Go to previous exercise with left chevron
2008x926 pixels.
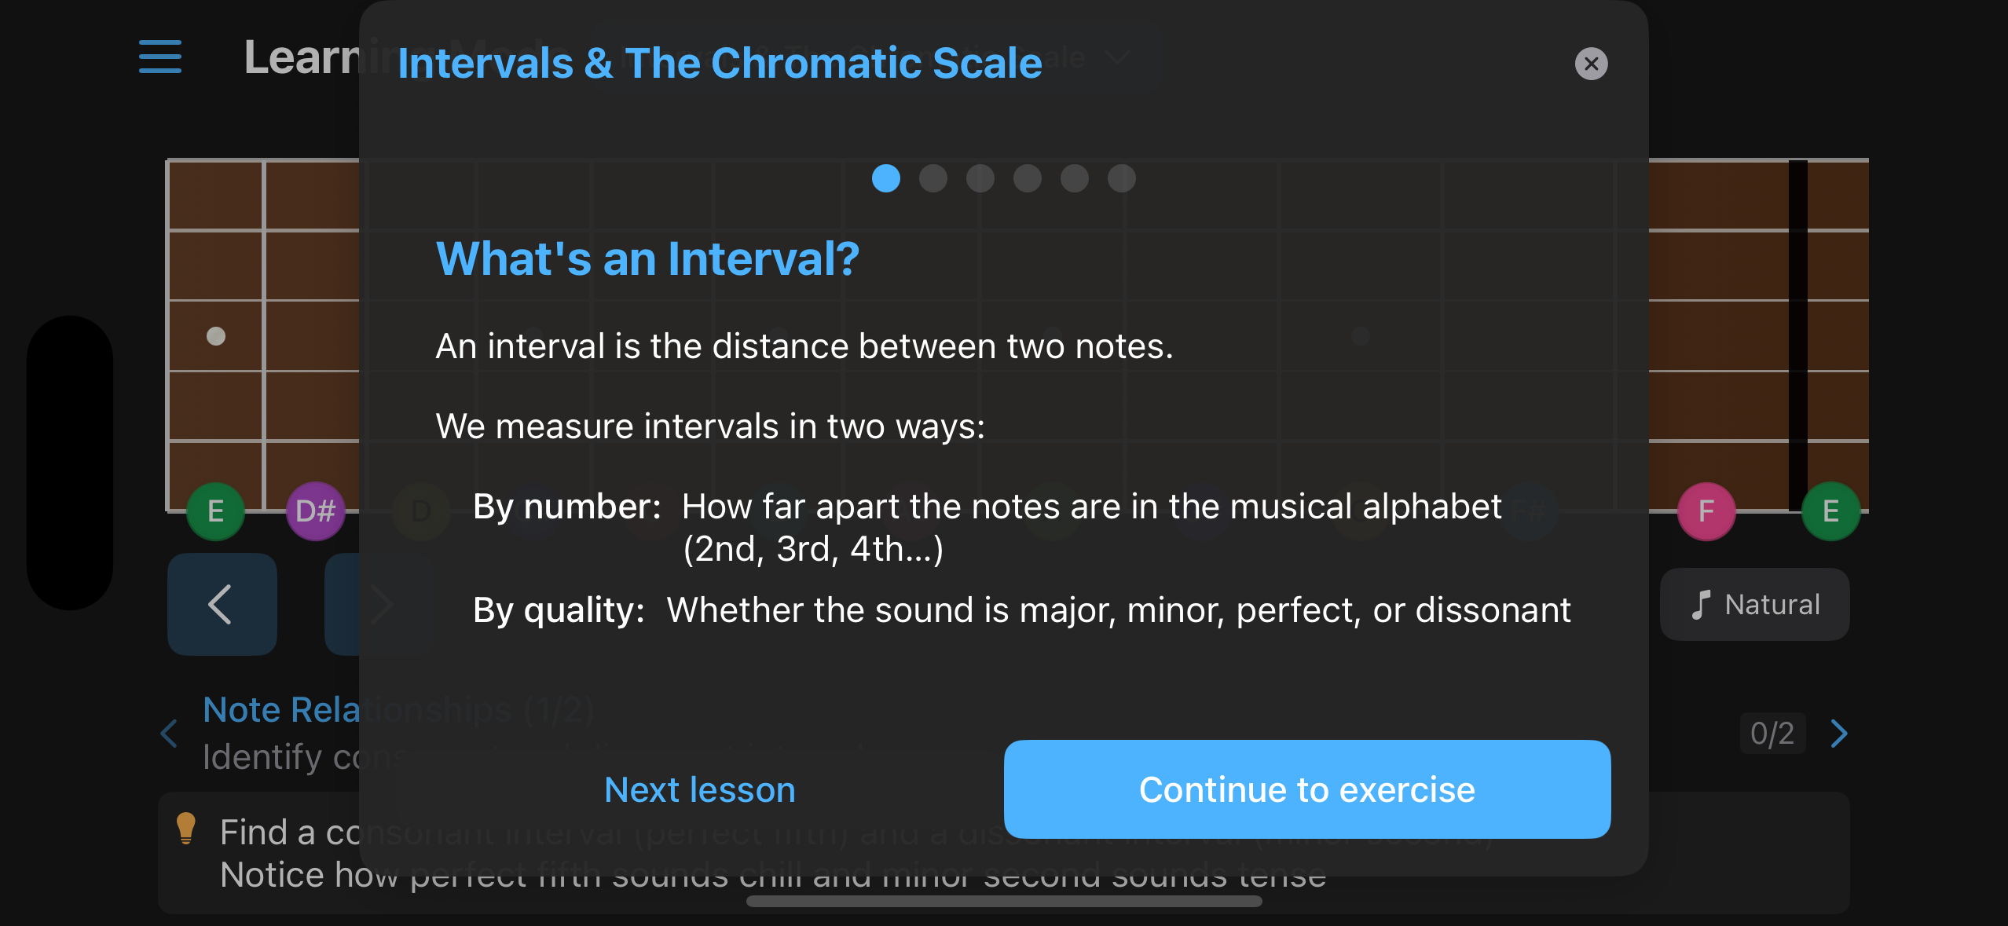pyautogui.click(x=169, y=734)
